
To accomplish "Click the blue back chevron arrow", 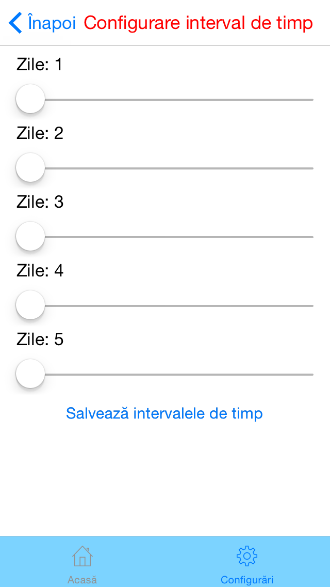I will 15,23.
